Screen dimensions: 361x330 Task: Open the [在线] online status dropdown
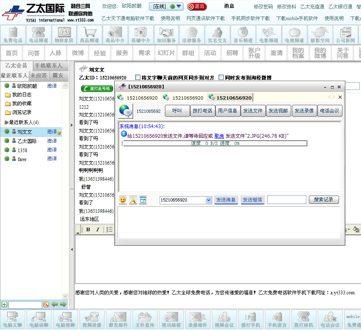[166, 6]
